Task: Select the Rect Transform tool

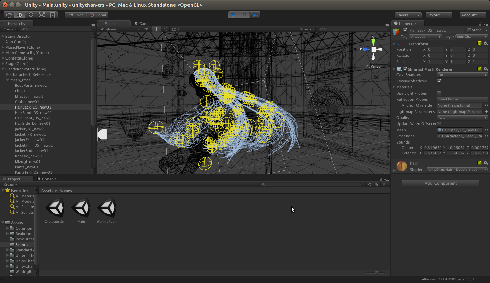Action: [x=52, y=15]
